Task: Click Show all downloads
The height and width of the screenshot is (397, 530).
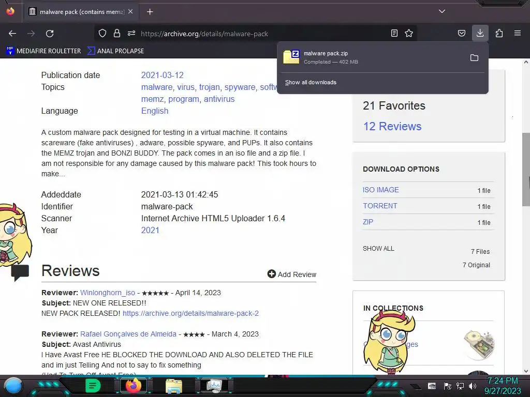Action: (x=311, y=82)
